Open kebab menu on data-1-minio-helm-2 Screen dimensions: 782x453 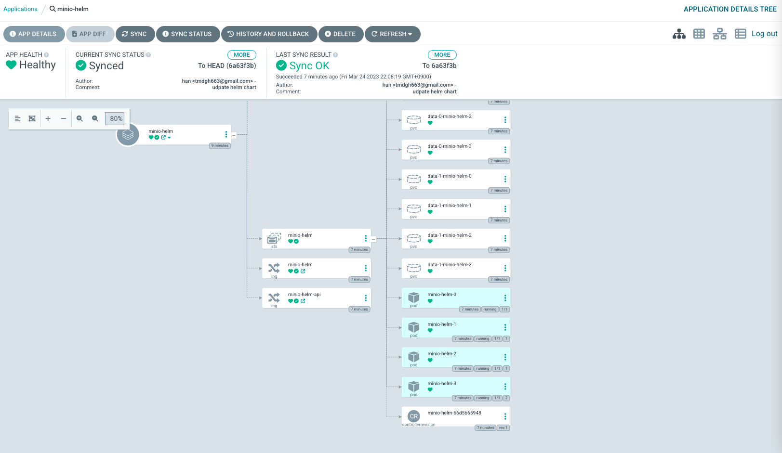coord(505,238)
